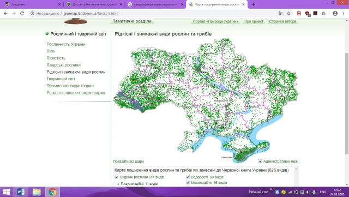349x197 pixels.
Task: Open File Explorer from the taskbar
Action: [x=37, y=192]
